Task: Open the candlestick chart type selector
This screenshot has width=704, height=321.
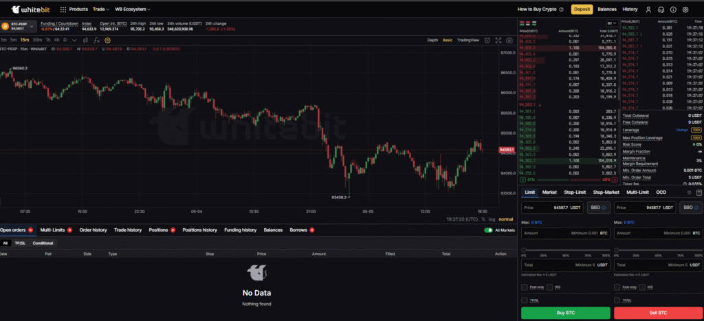Action: coord(85,40)
